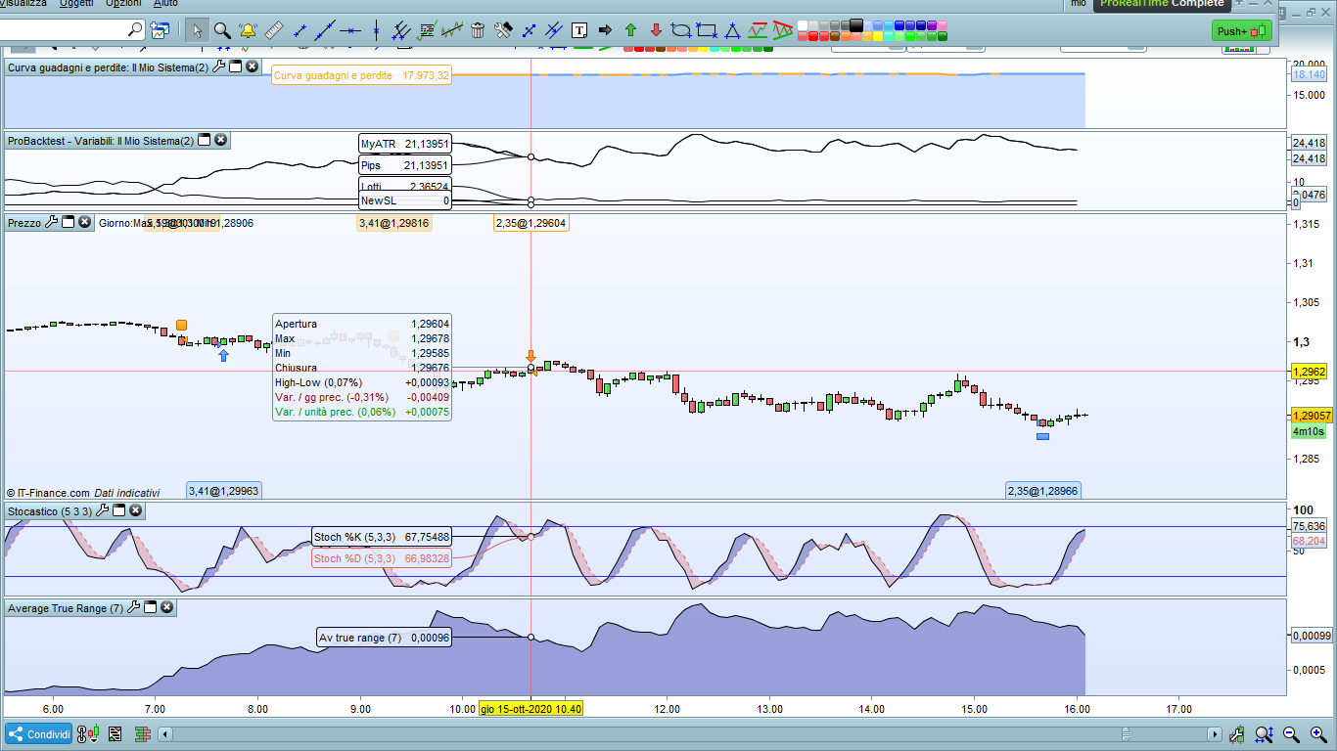This screenshot has height=751, width=1337.
Task: Click the 3,41@1,29816 order label
Action: click(394, 223)
